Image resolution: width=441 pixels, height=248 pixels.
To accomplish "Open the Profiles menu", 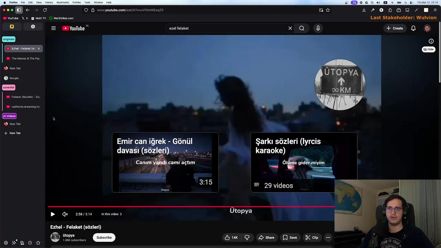I will pos(76,2).
